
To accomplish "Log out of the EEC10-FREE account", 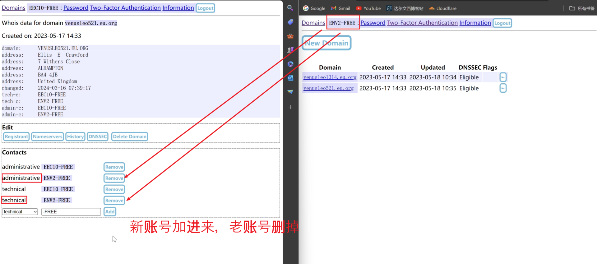I will 206,8.
